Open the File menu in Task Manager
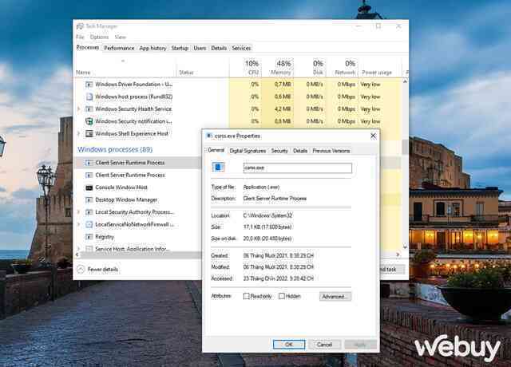Screen dimensions: 511x367 80,37
